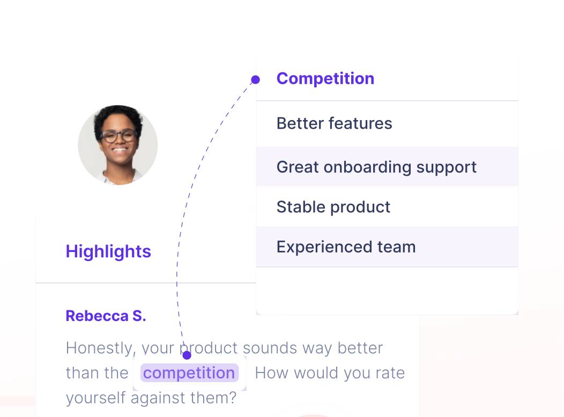Image resolution: width=564 pixels, height=417 pixels.
Task: Click the word 'team' in last row
Action: coord(396,247)
